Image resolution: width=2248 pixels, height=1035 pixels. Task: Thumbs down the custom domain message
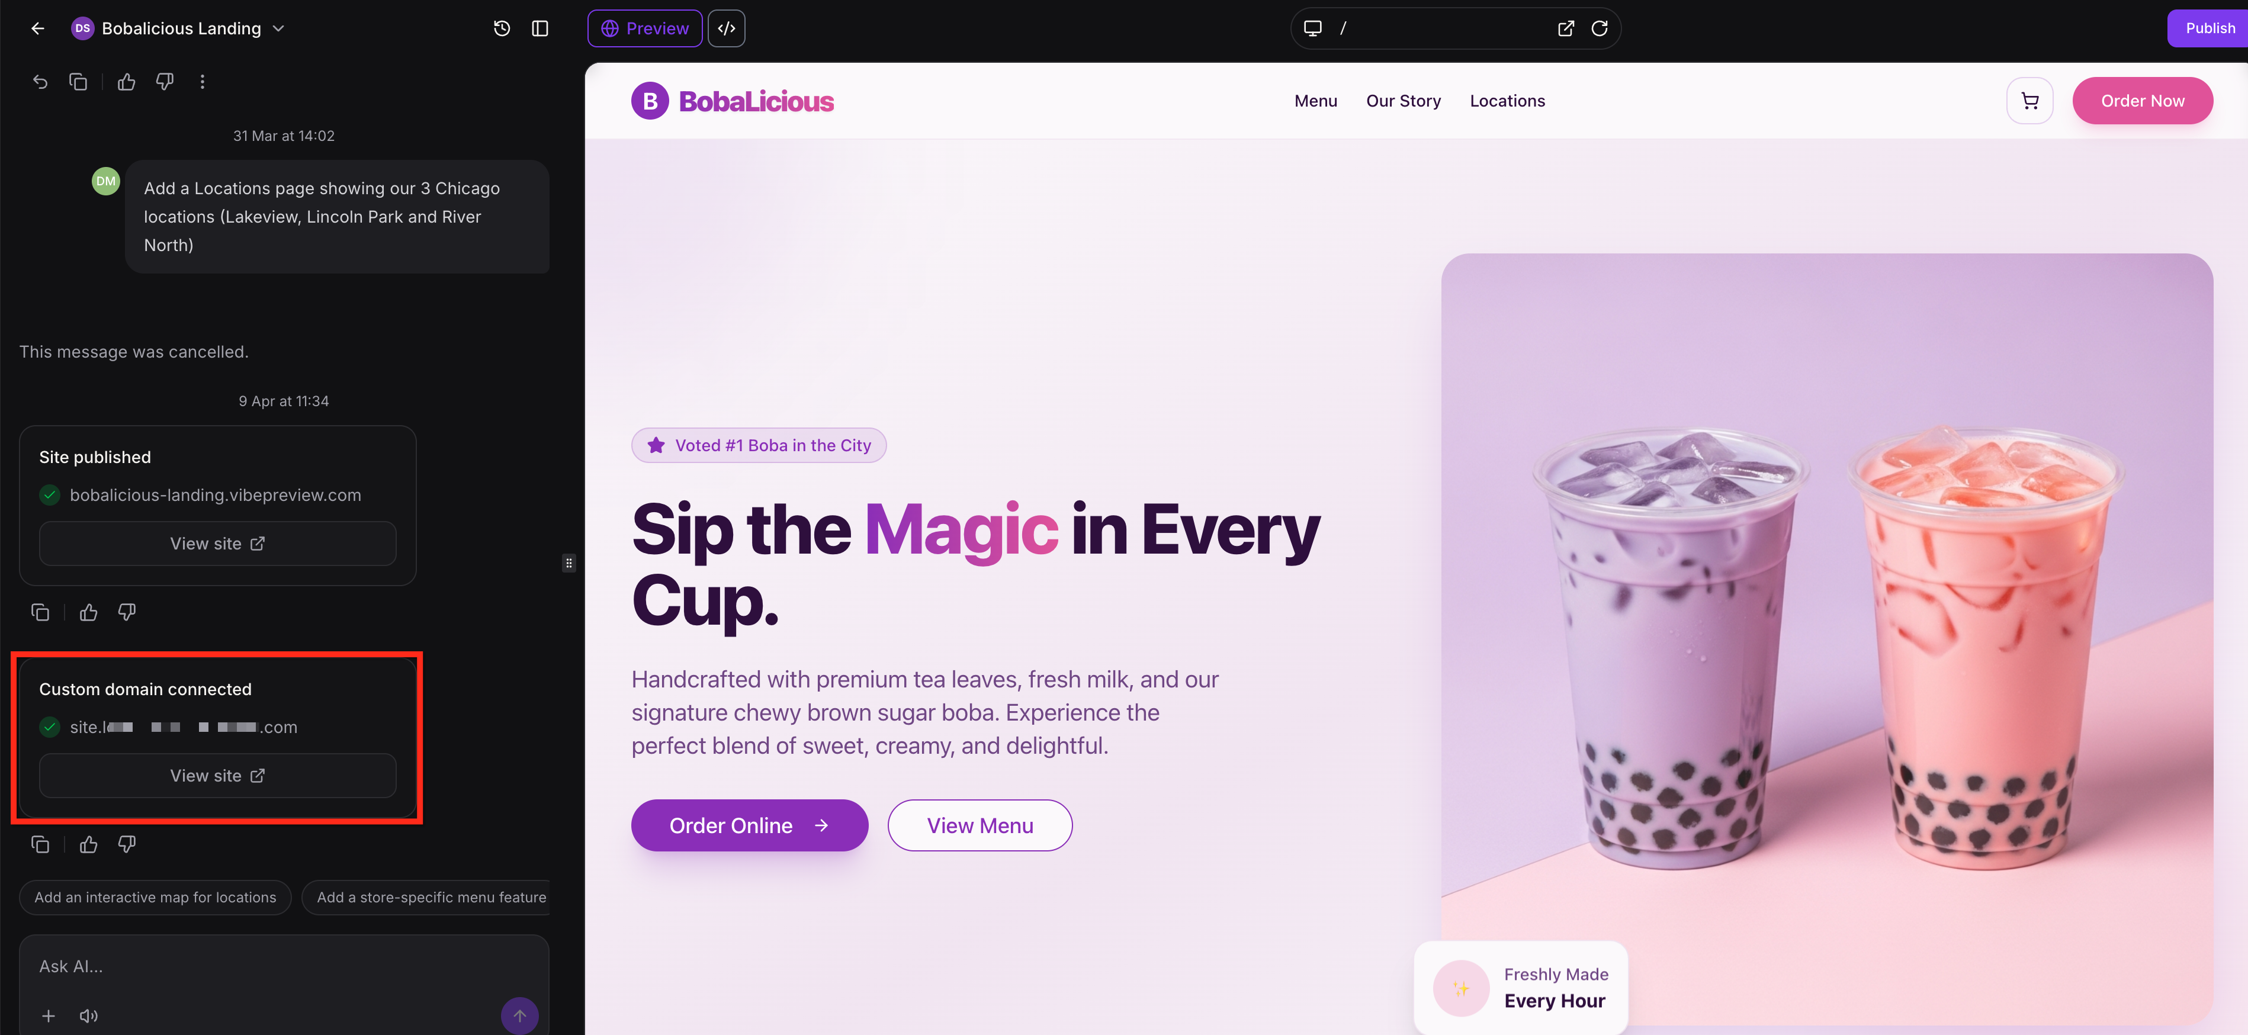[127, 845]
